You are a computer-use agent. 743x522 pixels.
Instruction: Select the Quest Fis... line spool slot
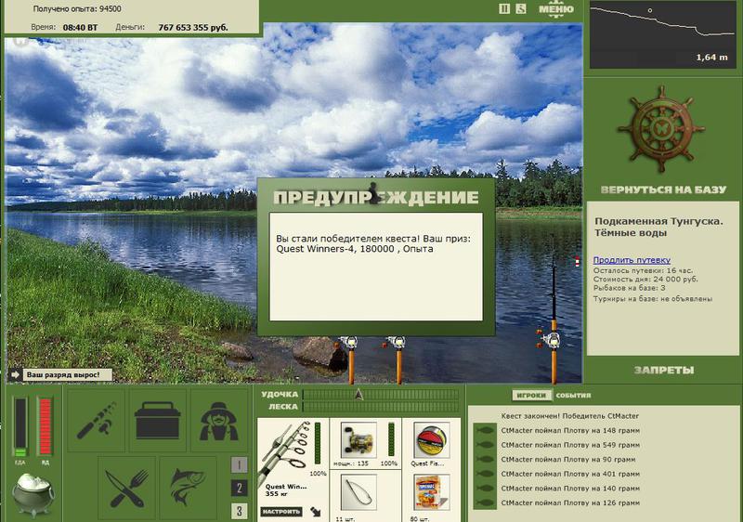431,440
